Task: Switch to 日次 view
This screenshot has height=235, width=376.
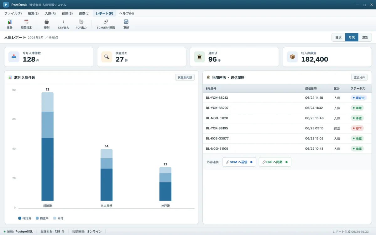Action: point(338,37)
